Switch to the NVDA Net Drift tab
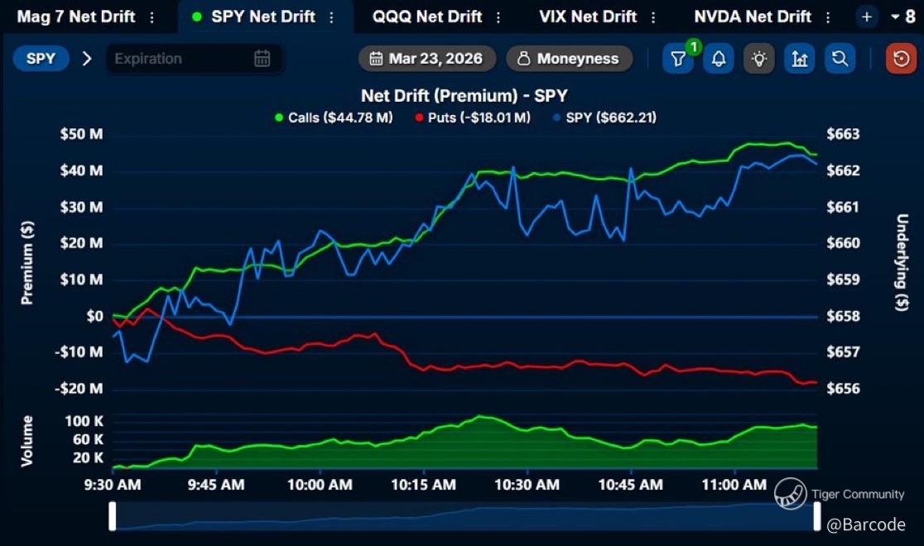The height and width of the screenshot is (546, 924). (x=753, y=17)
